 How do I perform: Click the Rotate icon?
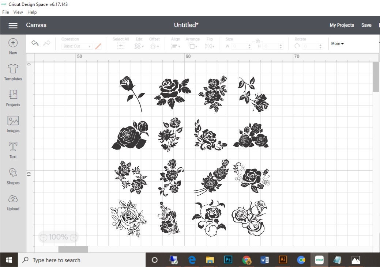[297, 46]
